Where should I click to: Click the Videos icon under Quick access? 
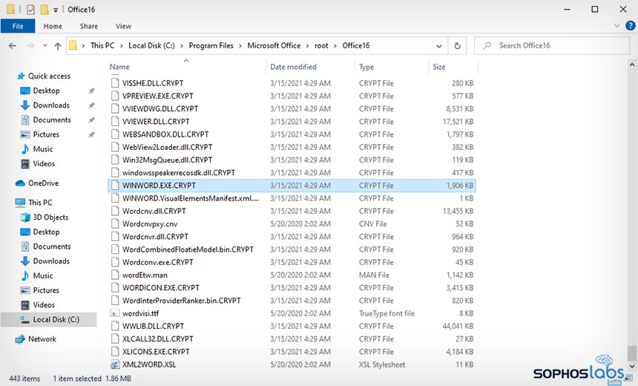[25, 164]
